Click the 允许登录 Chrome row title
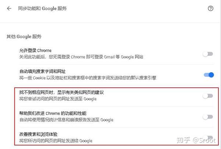Image resolution: width=221 pixels, height=149 pixels. pos(35,50)
